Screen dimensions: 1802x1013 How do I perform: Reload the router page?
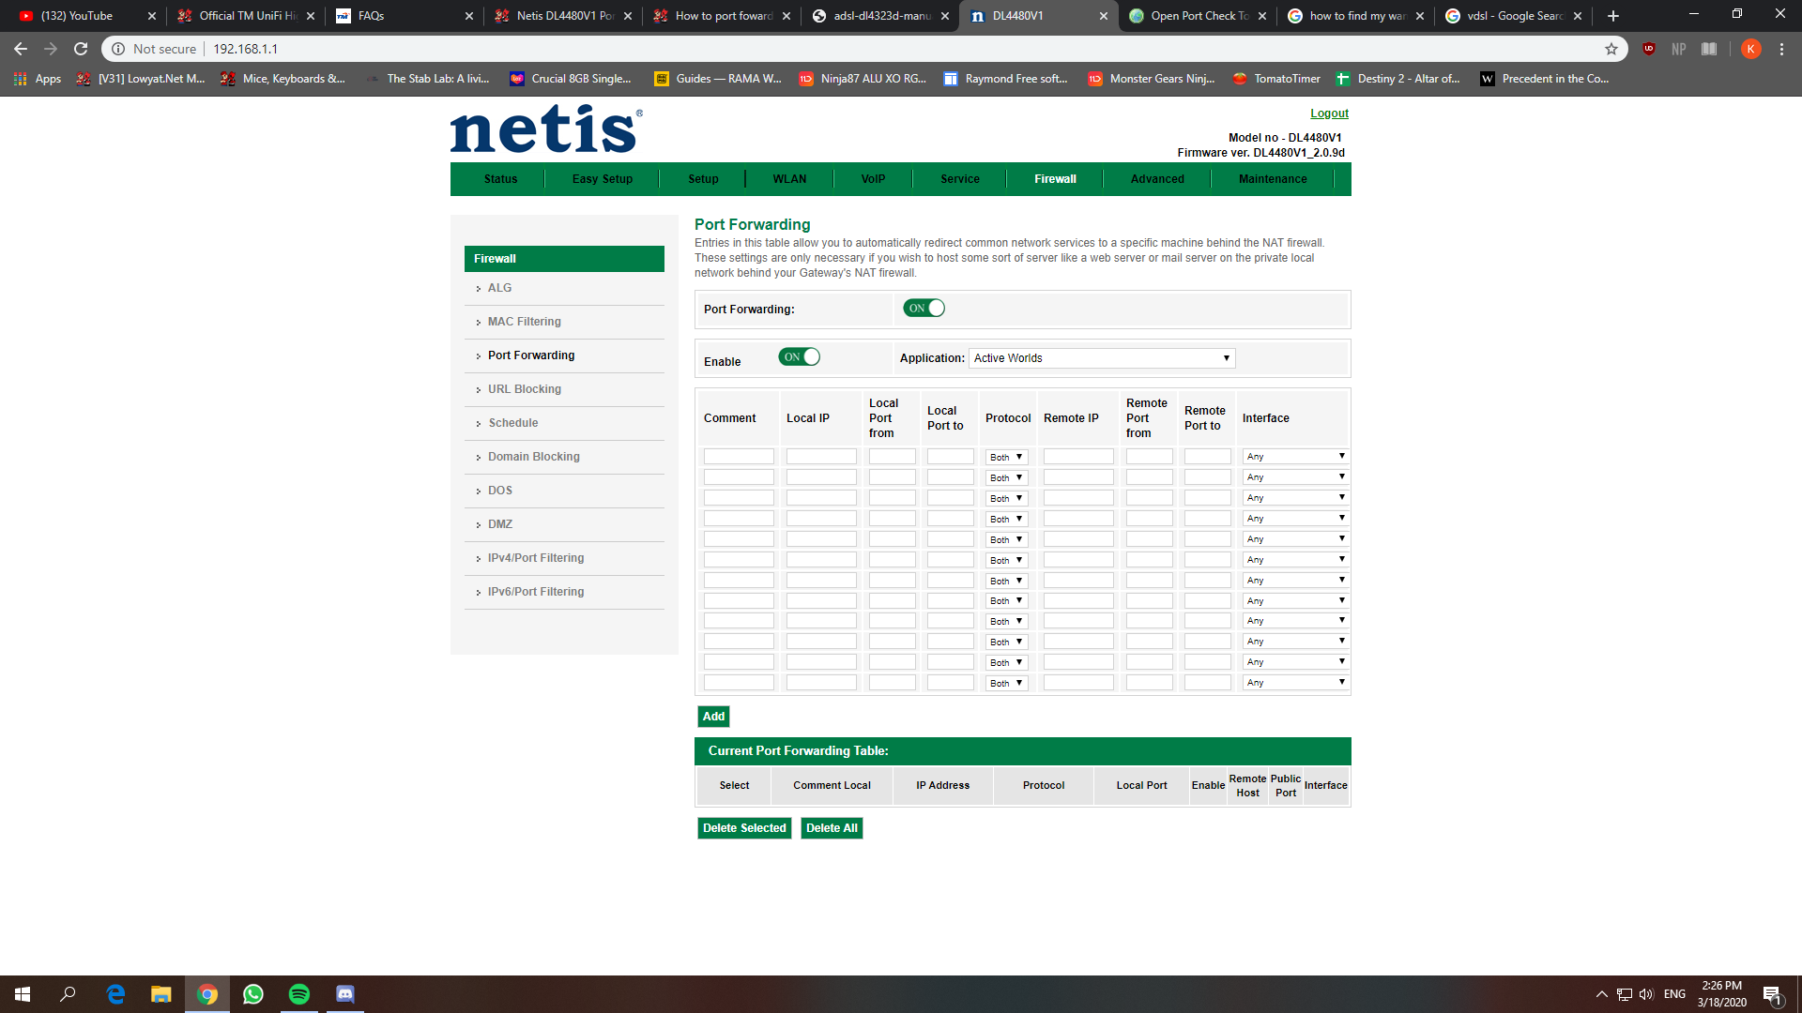click(81, 49)
